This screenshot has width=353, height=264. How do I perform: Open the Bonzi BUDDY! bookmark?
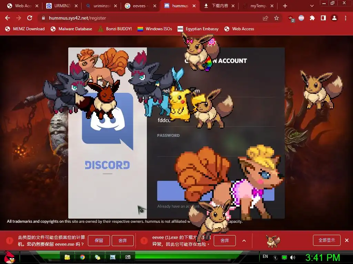(115, 29)
